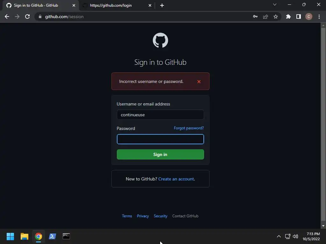
Task: Click the GitHub Octocat logo
Action: pos(160,40)
